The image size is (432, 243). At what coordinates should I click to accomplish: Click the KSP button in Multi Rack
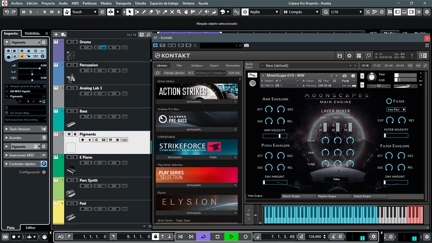pyautogui.click(x=410, y=66)
